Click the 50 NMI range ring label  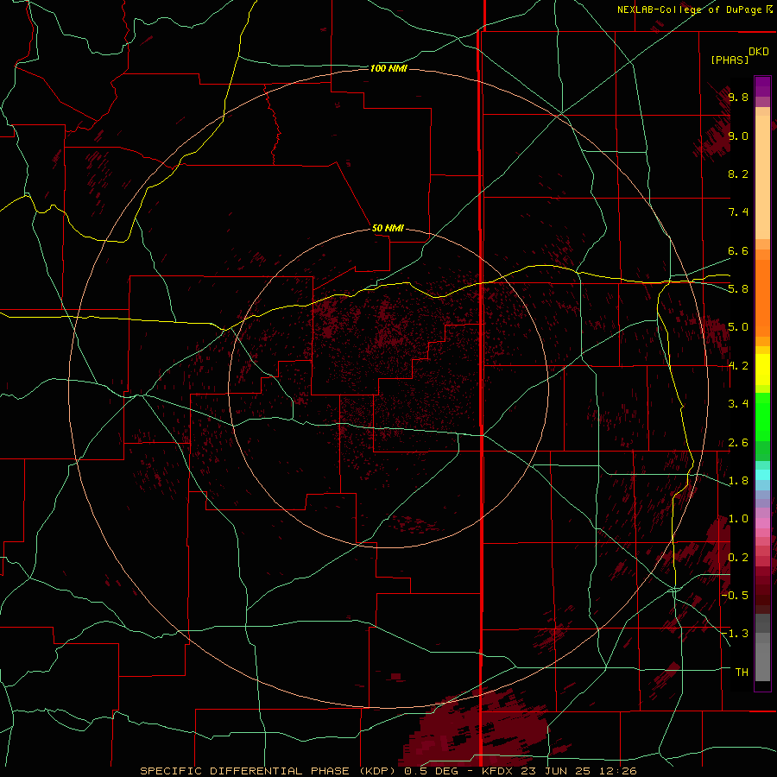[x=388, y=228]
